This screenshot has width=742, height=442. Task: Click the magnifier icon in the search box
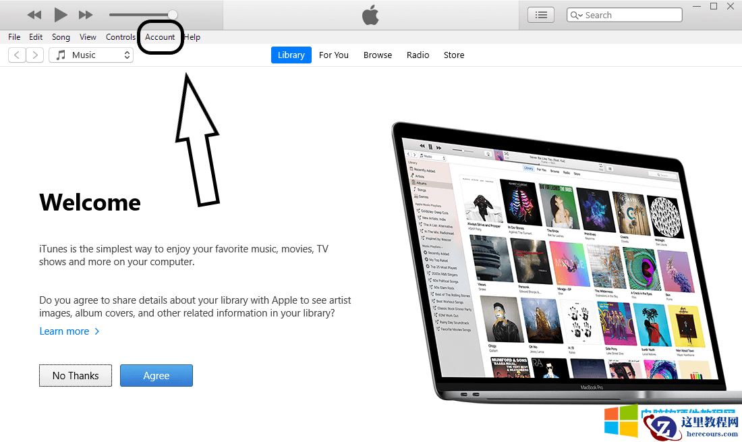click(x=576, y=15)
